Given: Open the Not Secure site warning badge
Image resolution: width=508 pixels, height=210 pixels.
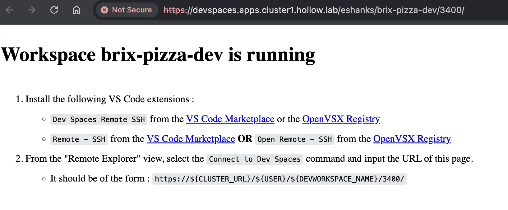Looking at the screenshot, I should click(127, 10).
